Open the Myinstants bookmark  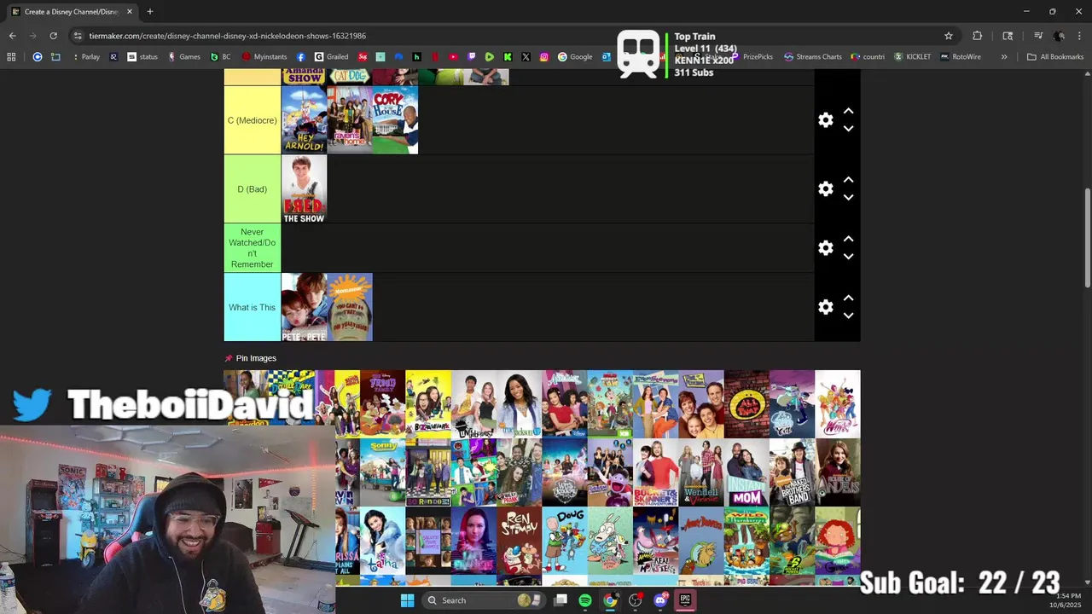(x=264, y=57)
